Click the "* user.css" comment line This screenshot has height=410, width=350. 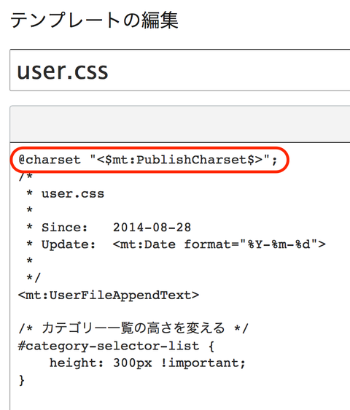click(x=66, y=194)
